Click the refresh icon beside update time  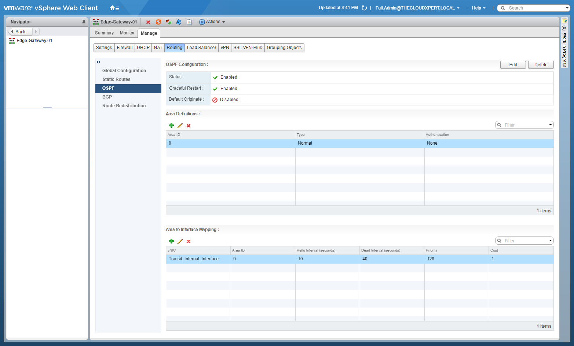click(x=364, y=8)
